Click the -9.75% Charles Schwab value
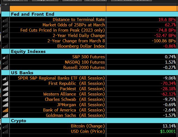The height and width of the screenshot is (137, 178). point(170,99)
